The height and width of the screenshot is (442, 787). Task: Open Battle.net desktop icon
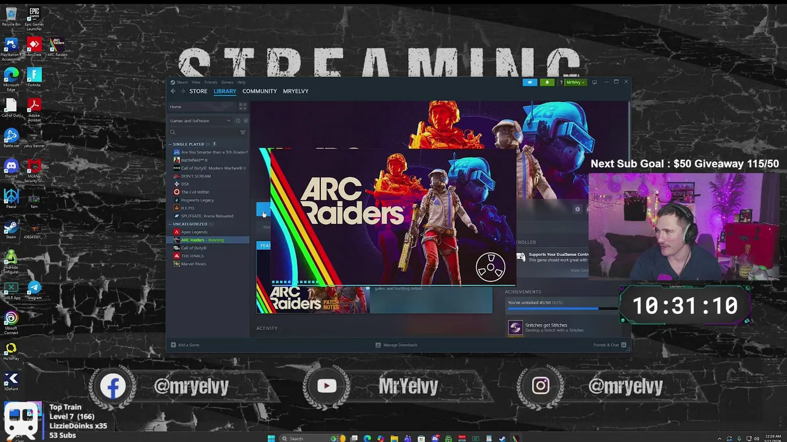[11, 138]
